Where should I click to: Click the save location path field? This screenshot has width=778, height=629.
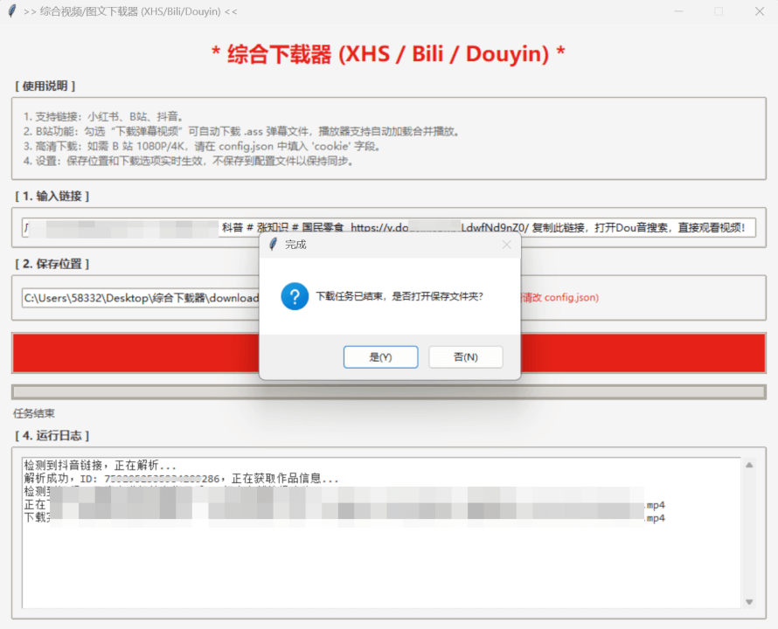(141, 298)
